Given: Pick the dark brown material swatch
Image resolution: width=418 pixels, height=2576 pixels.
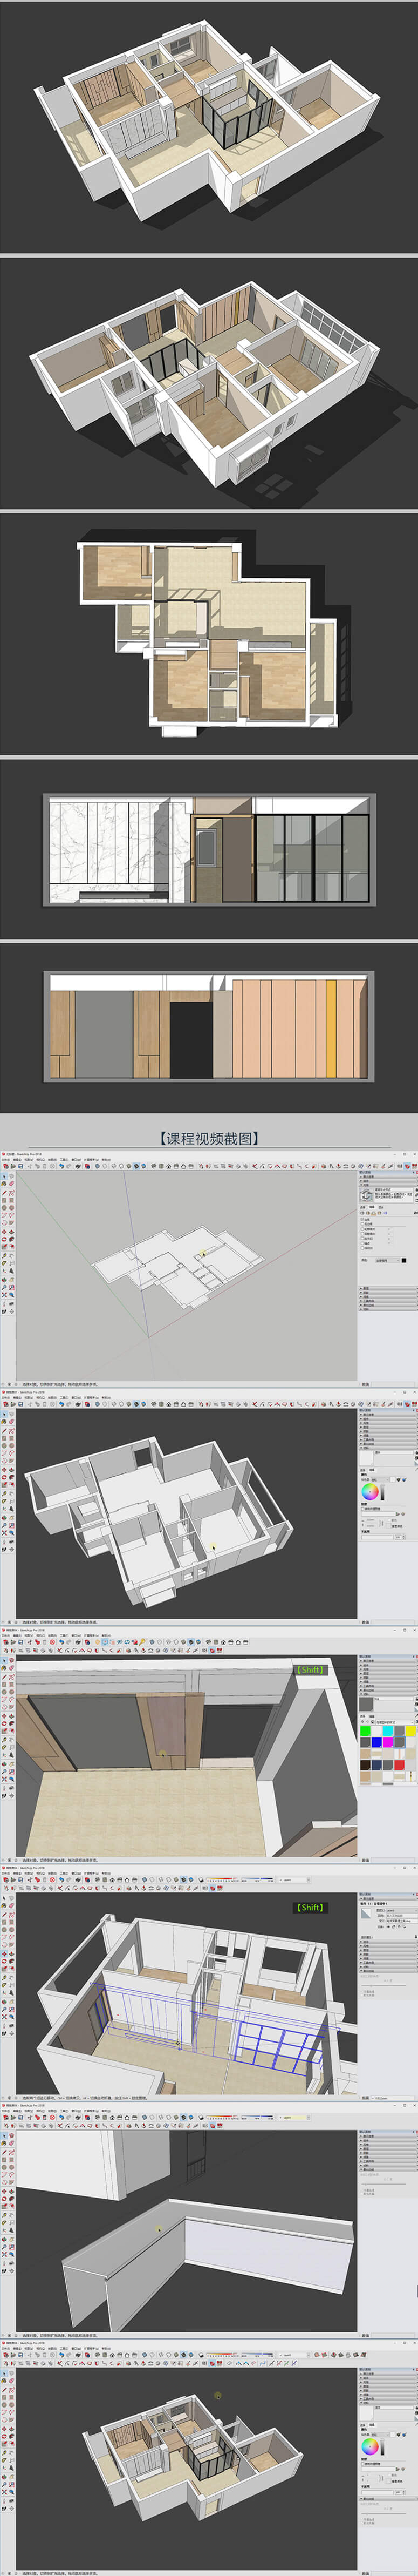Looking at the screenshot, I should 365,1765.
